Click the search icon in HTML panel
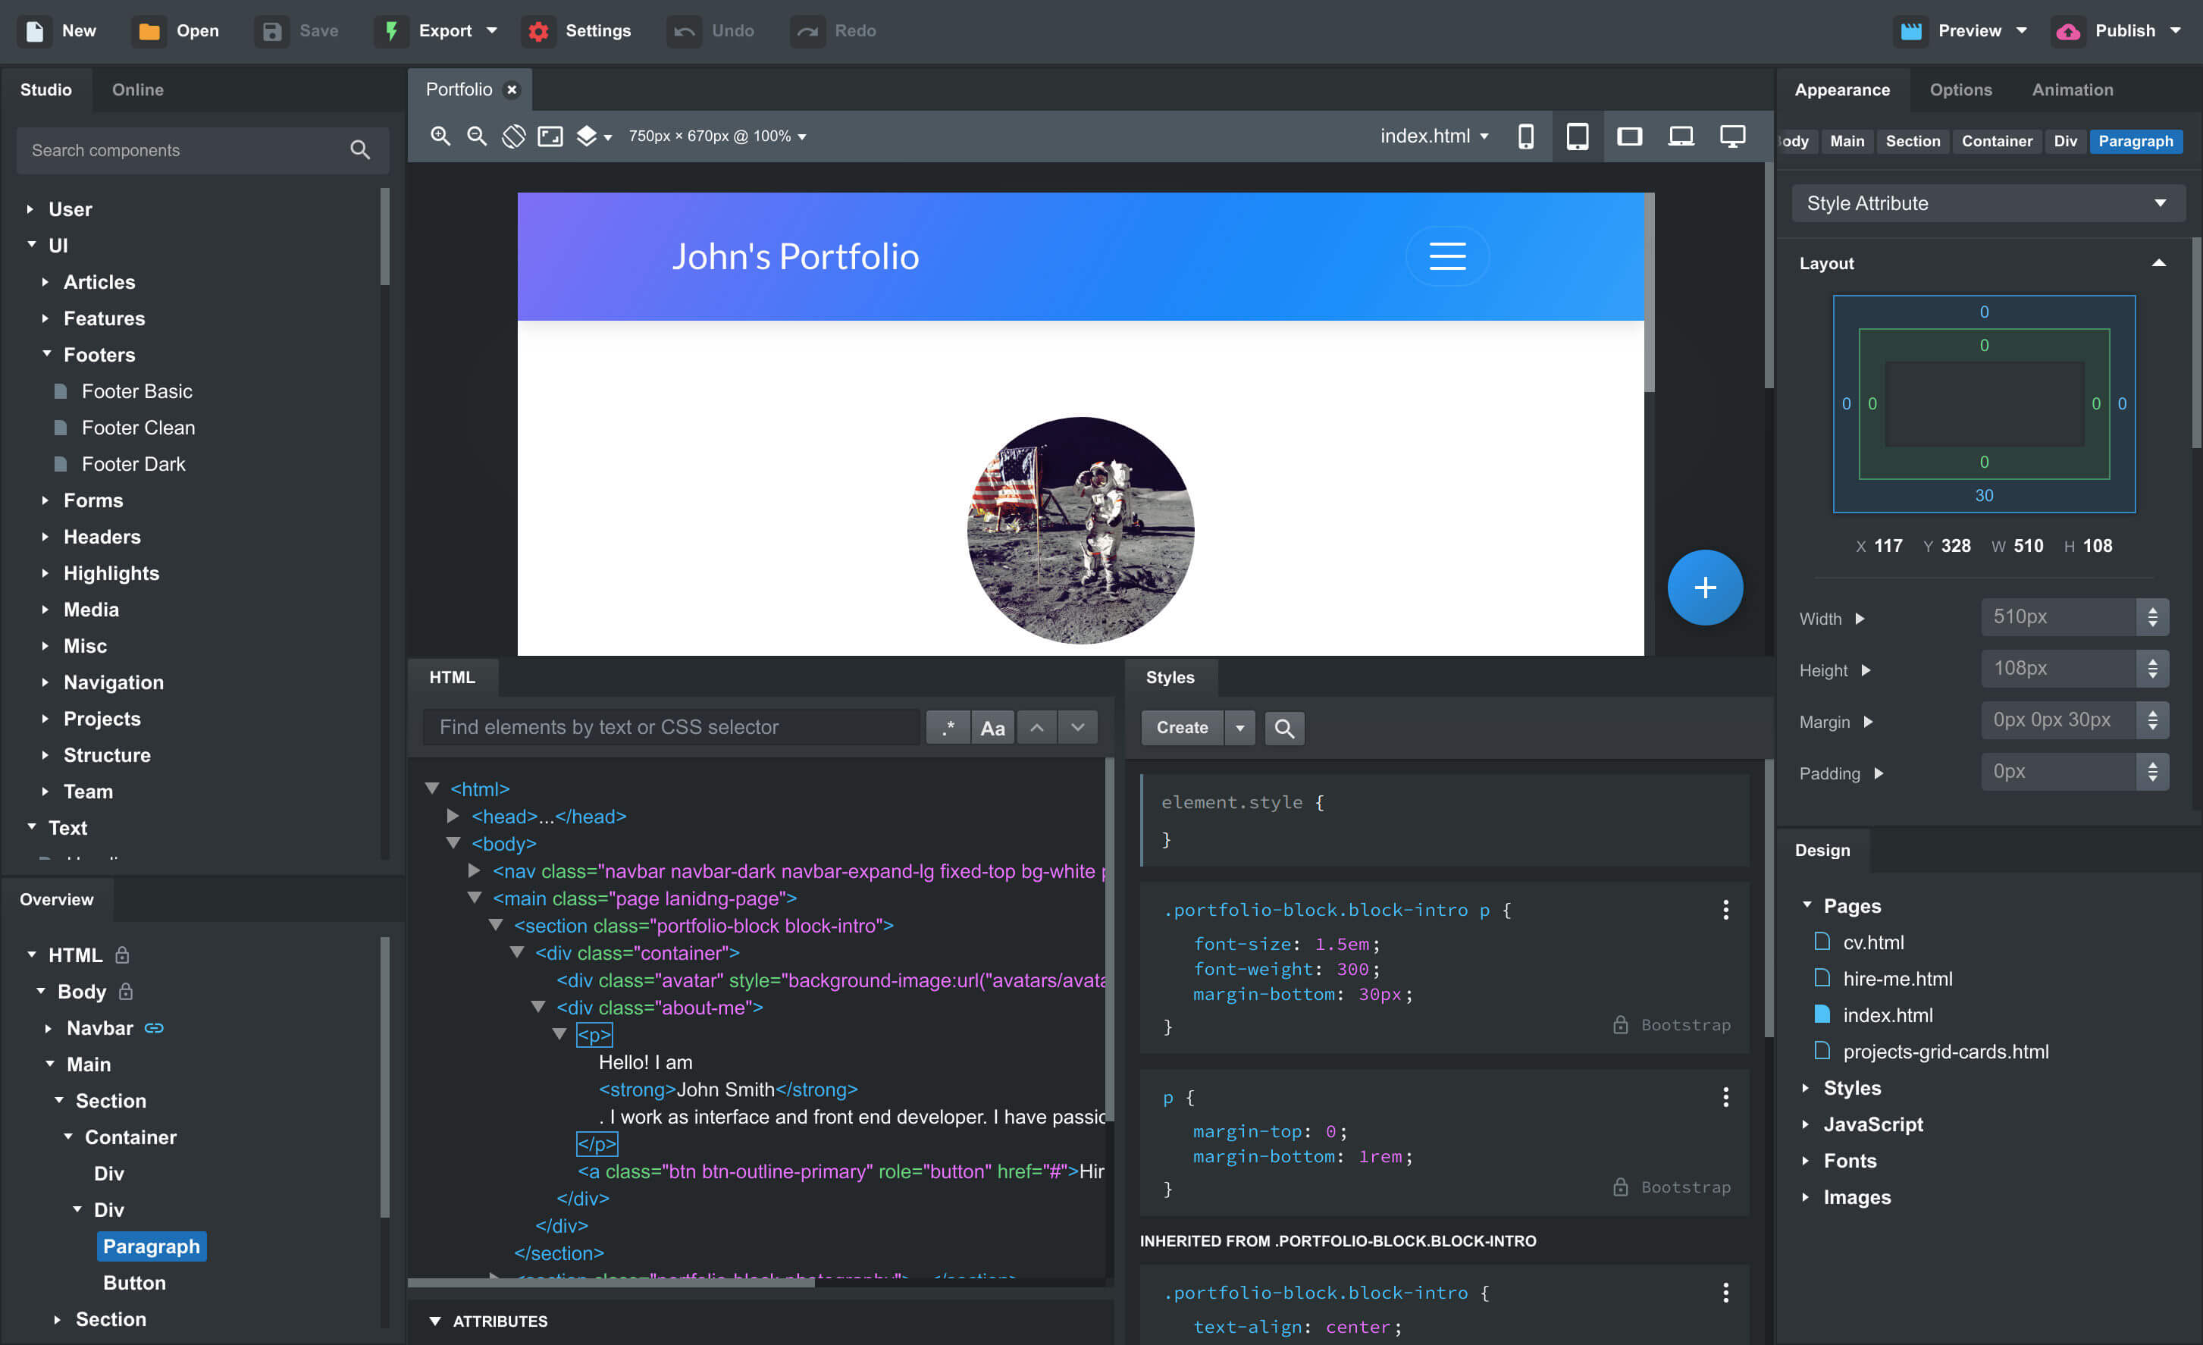Screen dimensions: 2203x1345 (x=677, y=727)
